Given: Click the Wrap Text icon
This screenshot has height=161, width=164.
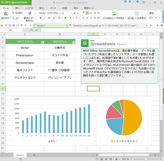Looking at the screenshot, I should (x=136, y=13).
